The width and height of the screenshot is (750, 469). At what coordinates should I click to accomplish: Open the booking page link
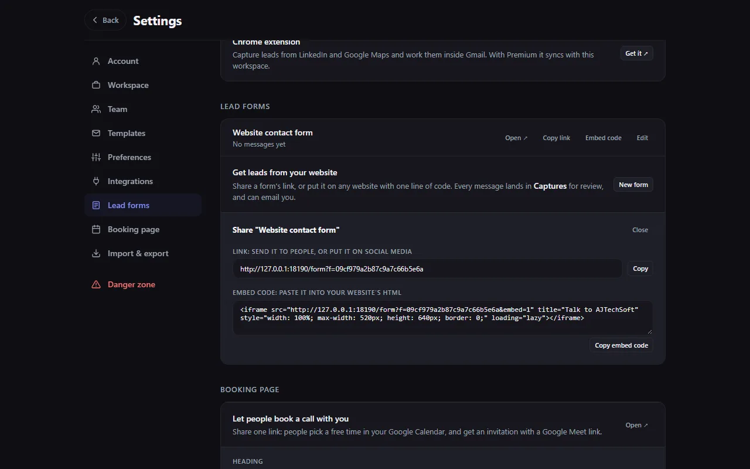[x=637, y=425]
